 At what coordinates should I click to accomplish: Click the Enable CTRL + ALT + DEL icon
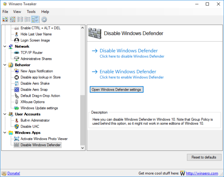coord(17,28)
